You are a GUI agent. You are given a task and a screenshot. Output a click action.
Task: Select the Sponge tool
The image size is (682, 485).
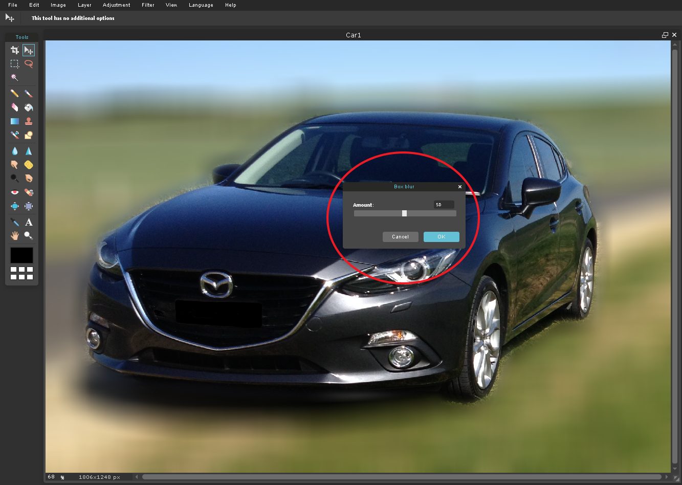point(29,165)
